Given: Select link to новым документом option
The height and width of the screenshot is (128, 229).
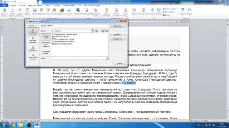Looking at the screenshot, I should click(33, 49).
